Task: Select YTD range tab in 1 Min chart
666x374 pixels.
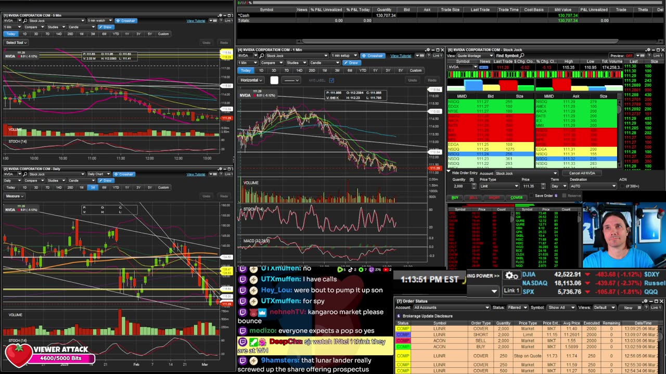Action: click(x=363, y=70)
